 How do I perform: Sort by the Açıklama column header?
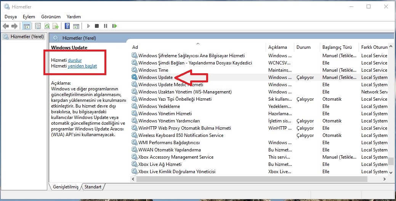pyautogui.click(x=280, y=47)
